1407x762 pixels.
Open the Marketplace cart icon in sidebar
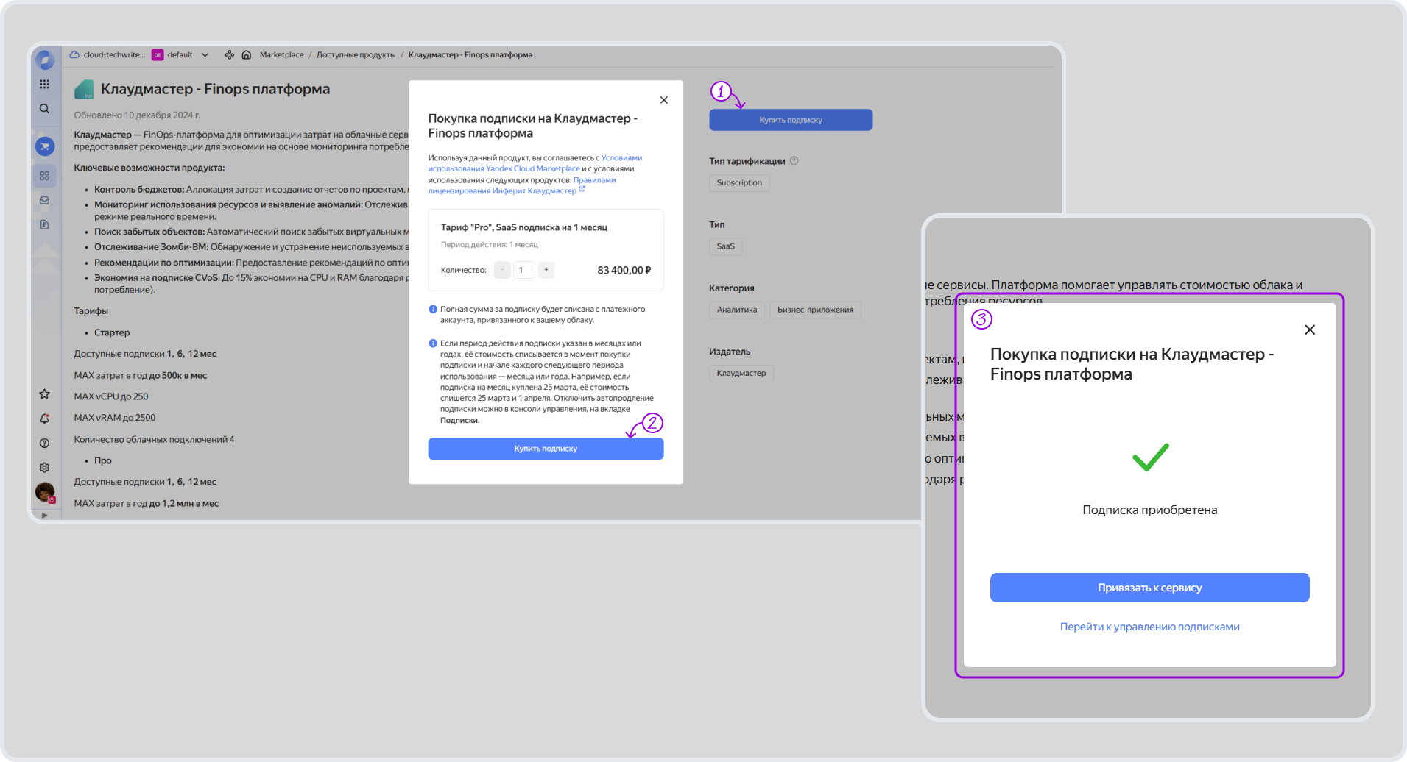click(45, 146)
